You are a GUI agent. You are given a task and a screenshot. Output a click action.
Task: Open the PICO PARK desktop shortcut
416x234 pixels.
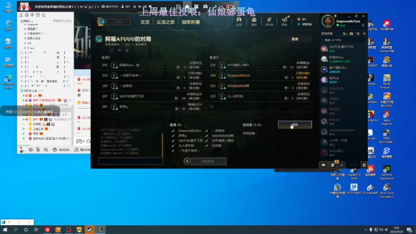tap(354, 189)
